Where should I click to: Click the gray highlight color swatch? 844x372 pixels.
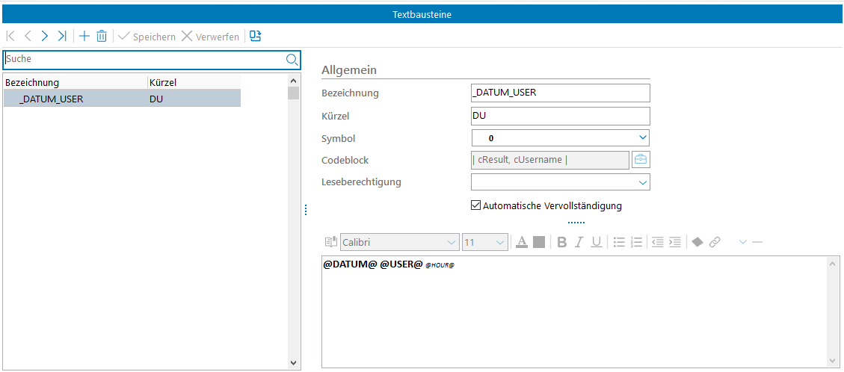(x=539, y=242)
